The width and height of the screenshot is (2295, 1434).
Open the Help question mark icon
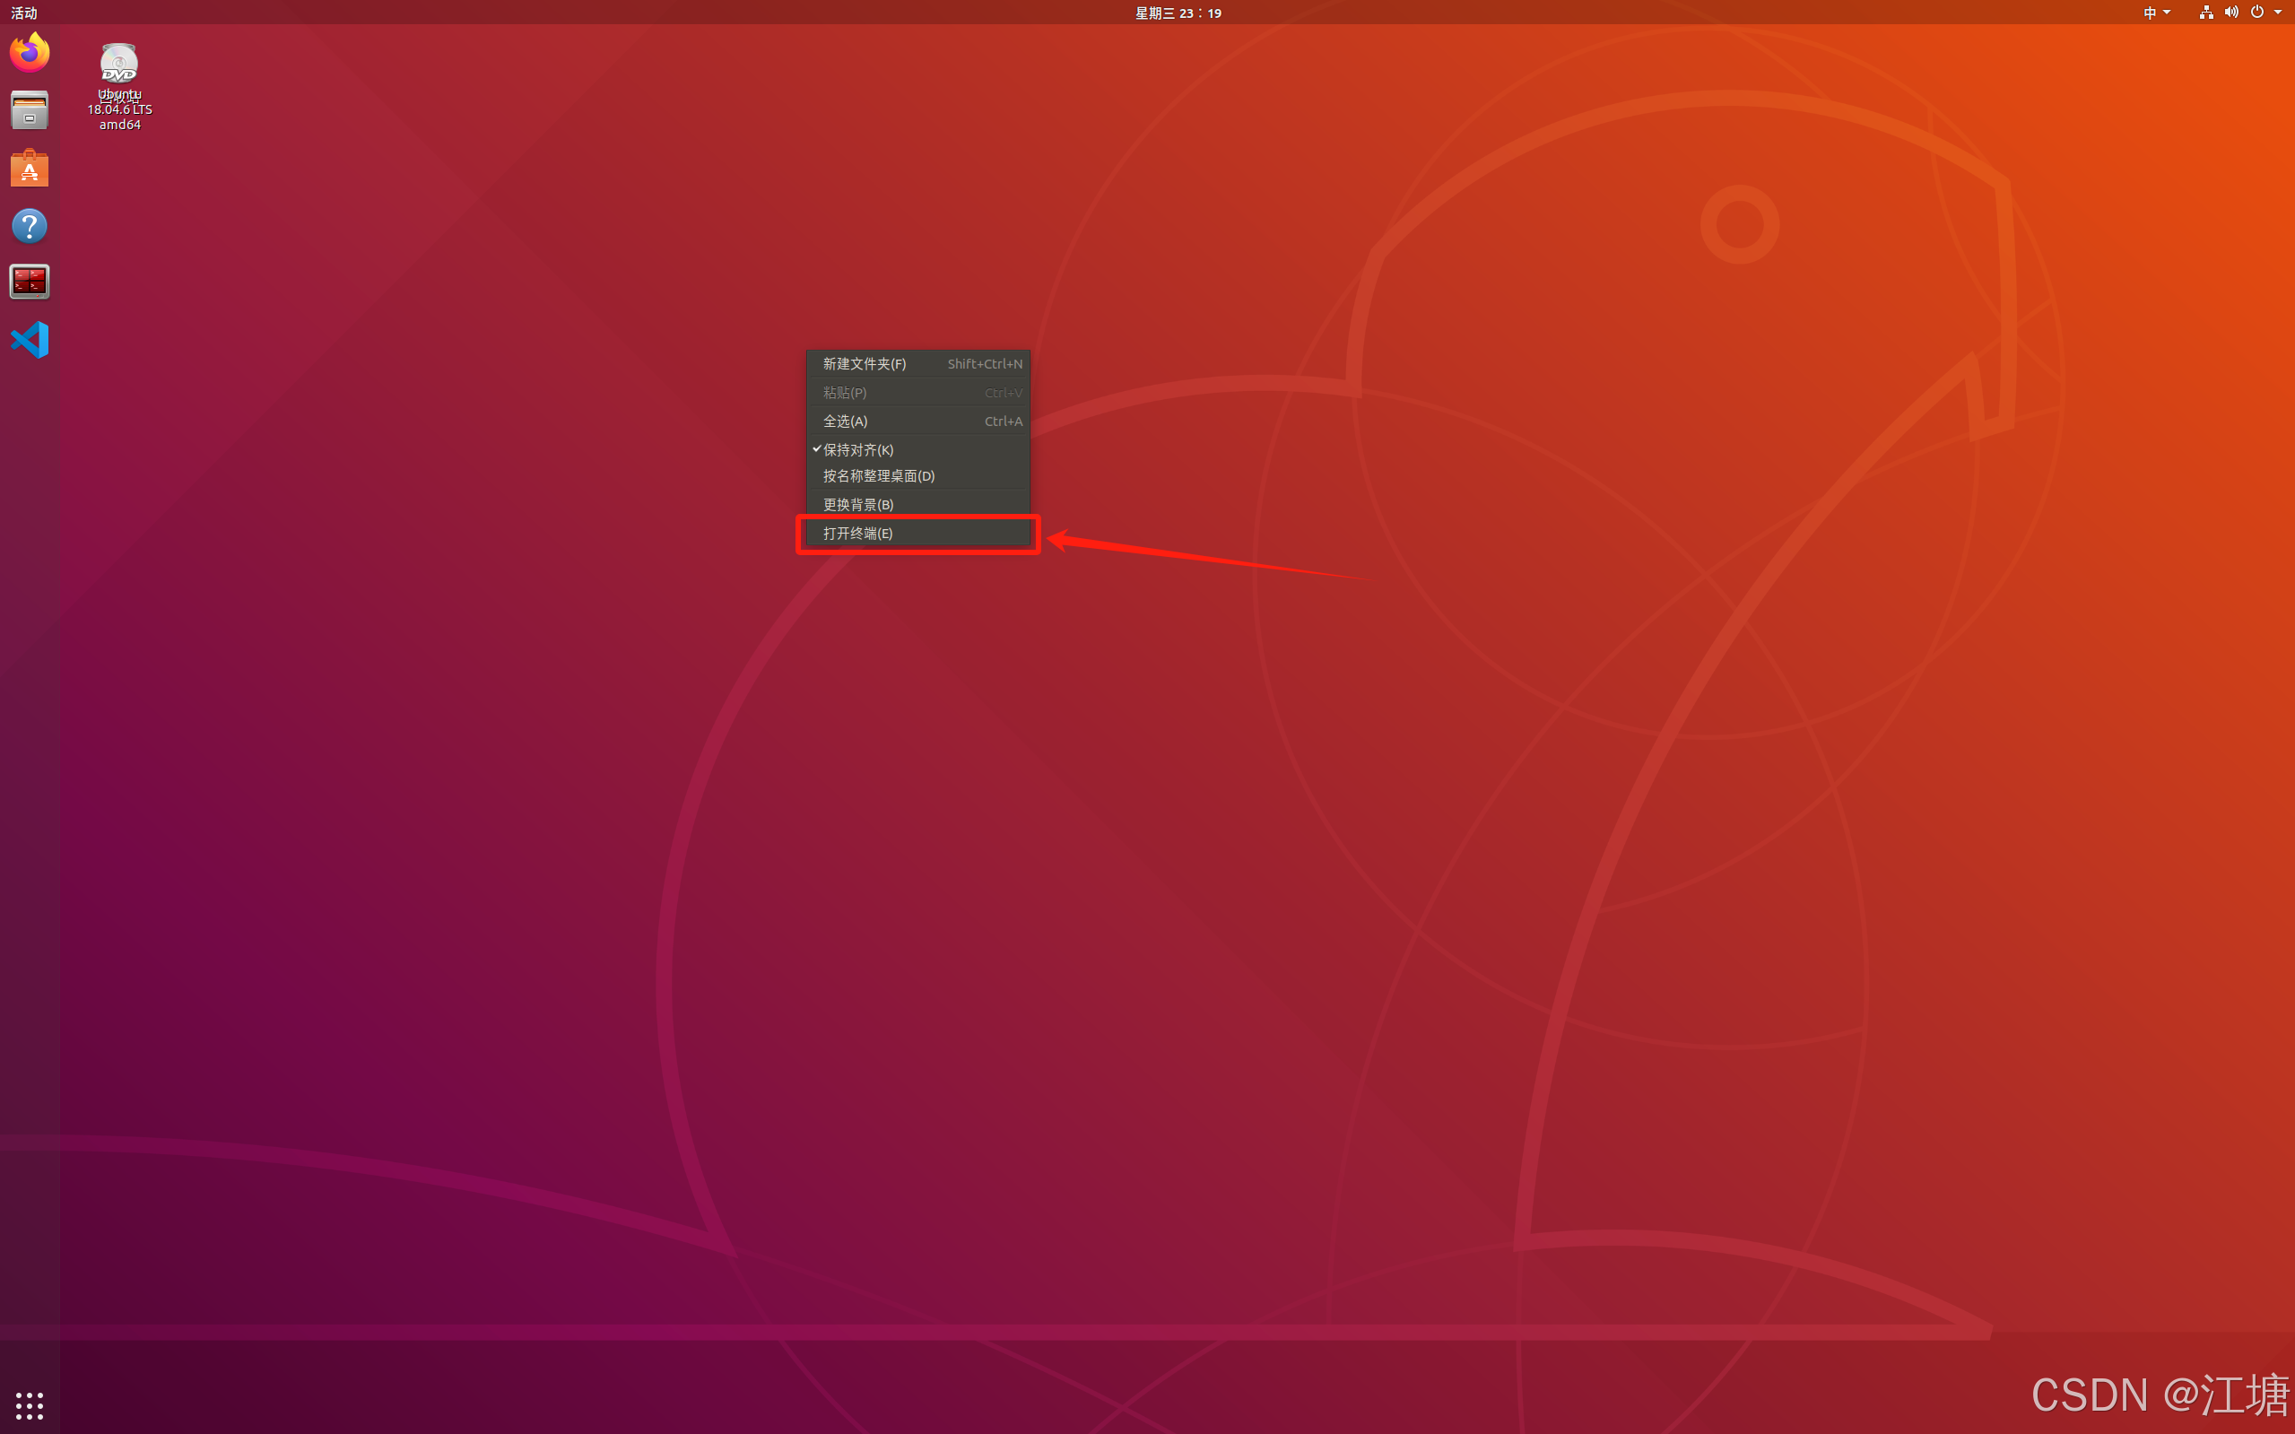pyautogui.click(x=30, y=226)
